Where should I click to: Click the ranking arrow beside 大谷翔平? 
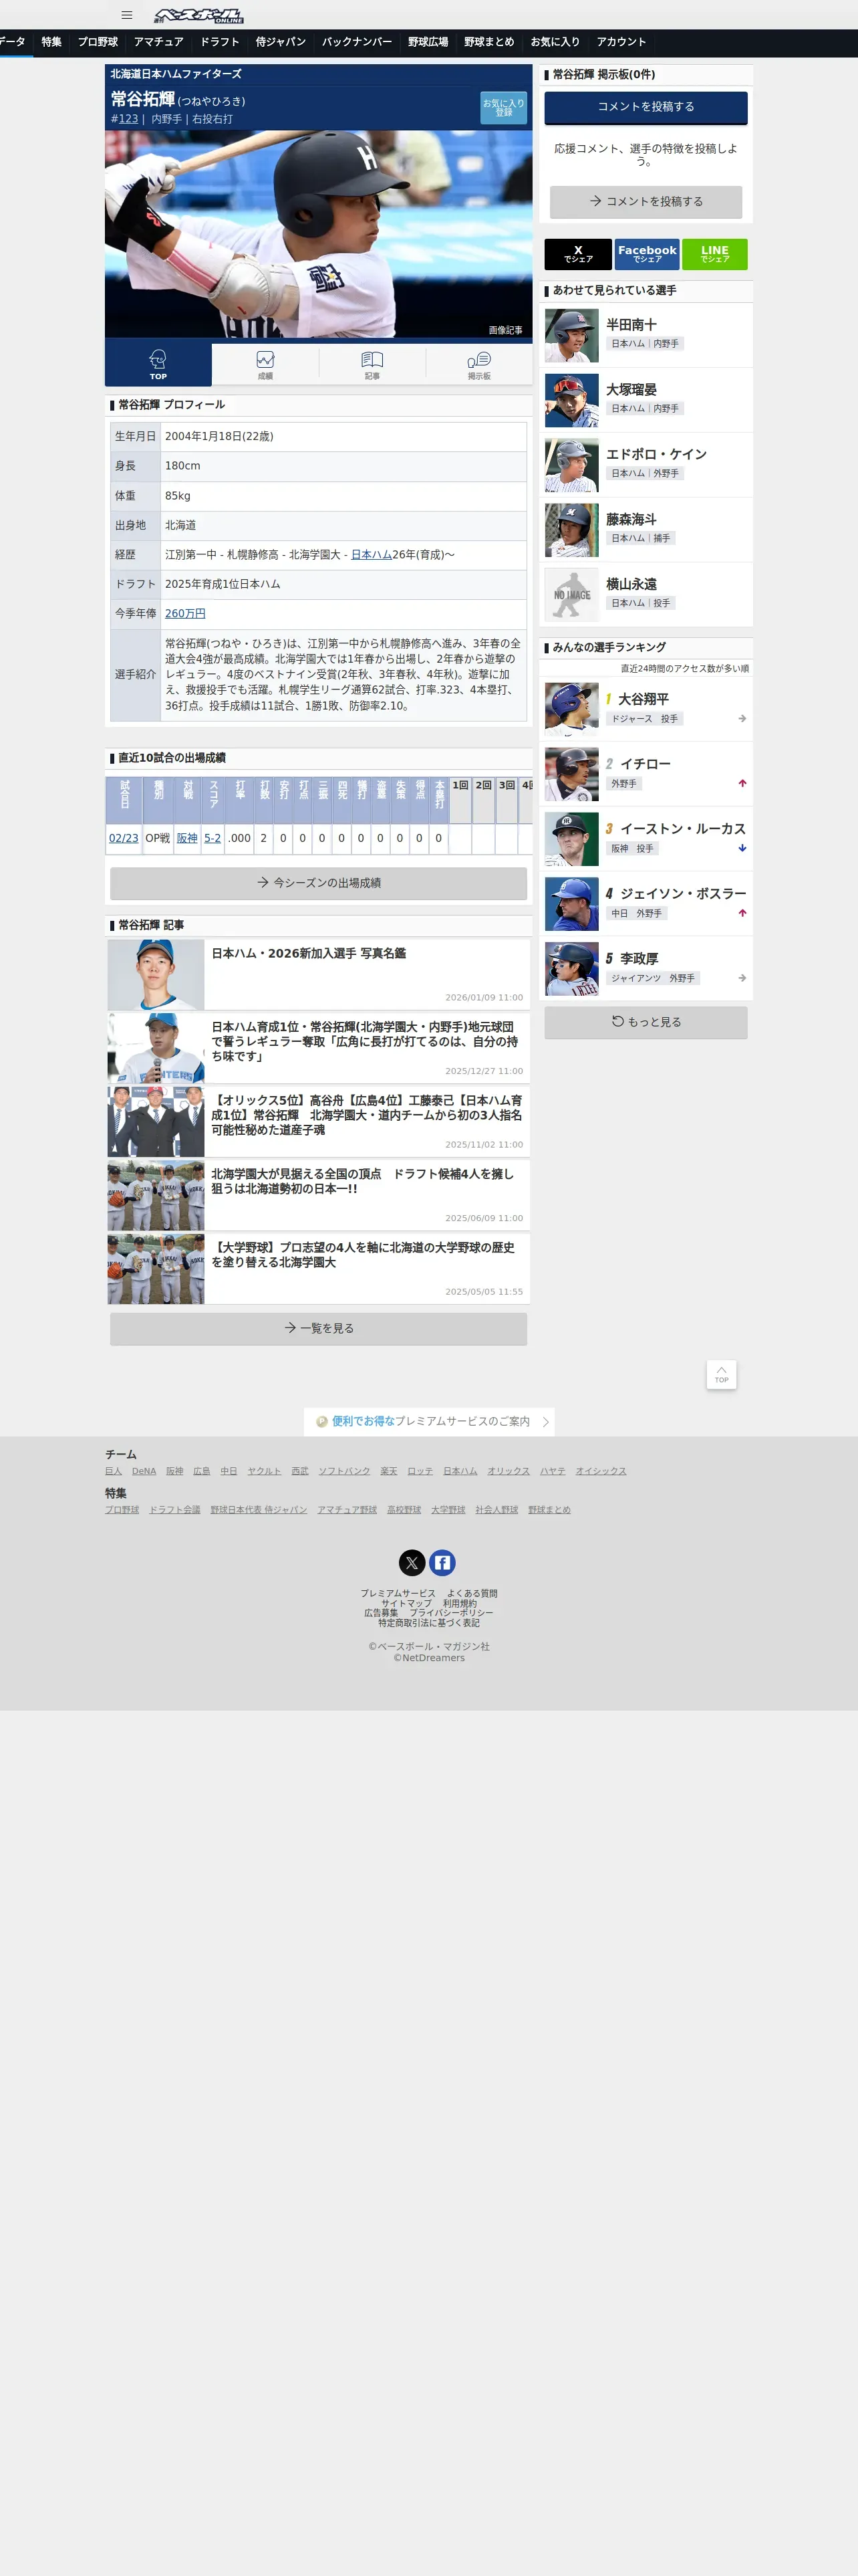[742, 719]
